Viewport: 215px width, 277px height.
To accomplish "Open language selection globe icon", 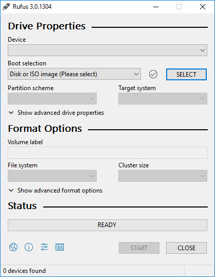I will [13, 247].
